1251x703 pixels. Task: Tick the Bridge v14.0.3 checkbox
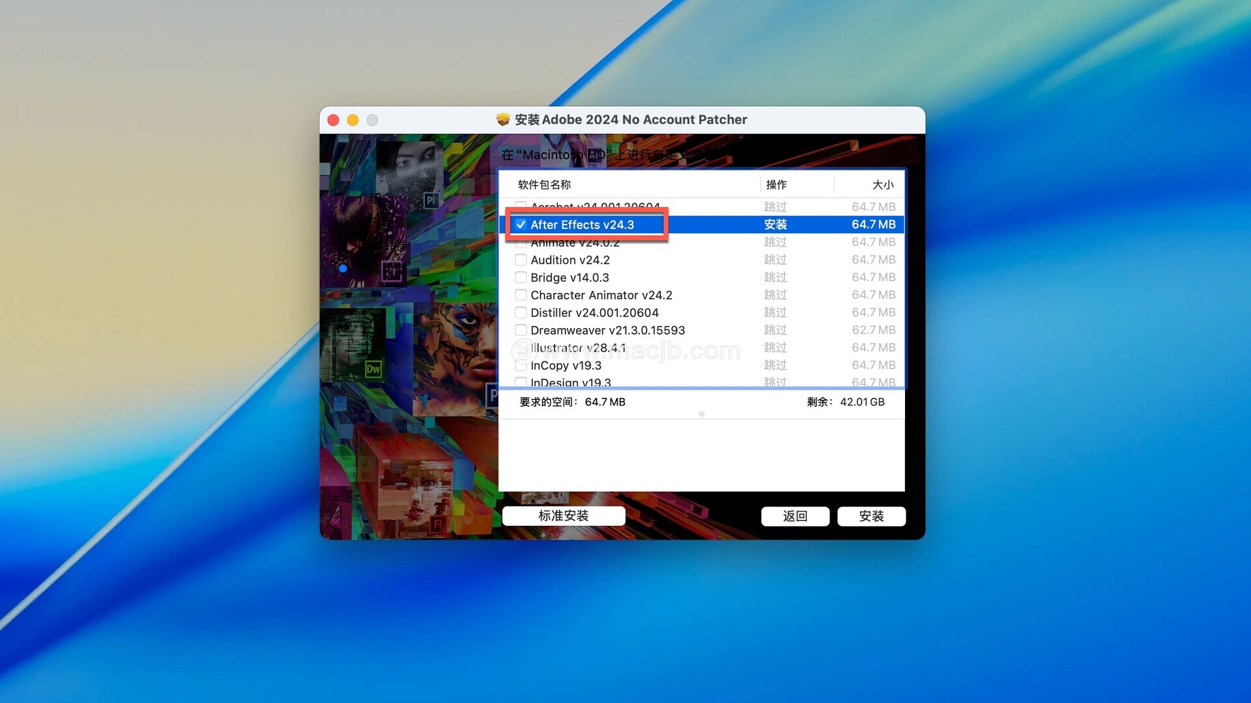pos(521,277)
